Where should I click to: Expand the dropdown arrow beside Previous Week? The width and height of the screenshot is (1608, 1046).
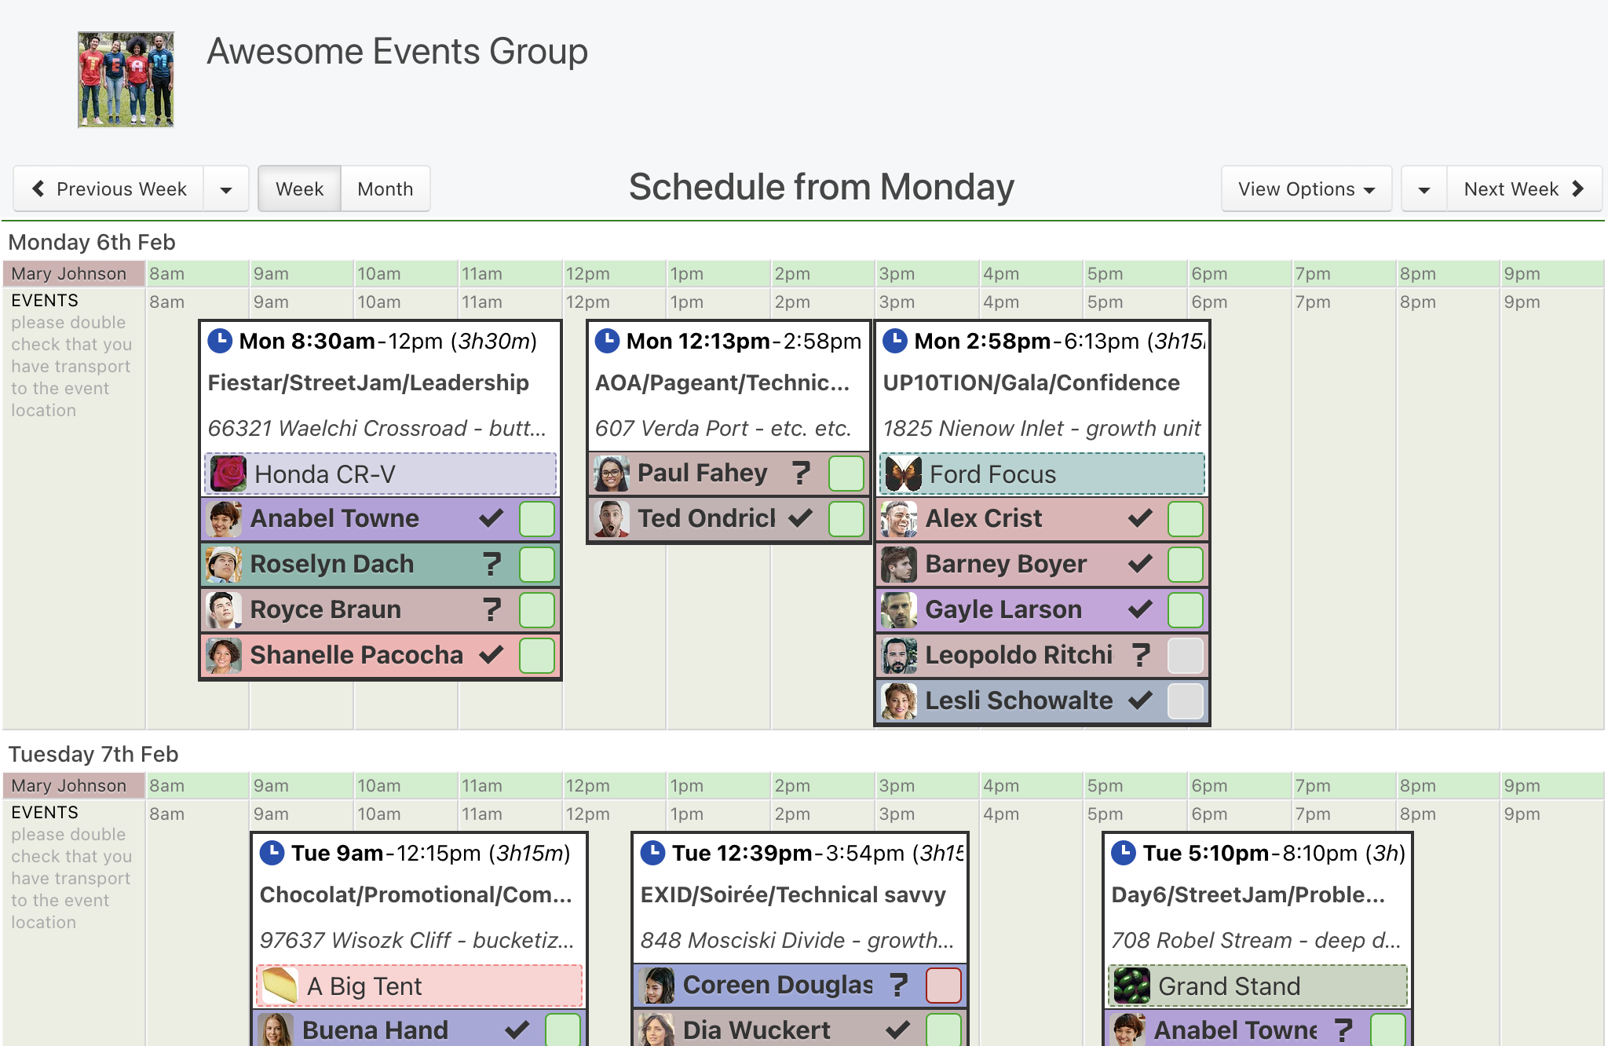click(226, 188)
